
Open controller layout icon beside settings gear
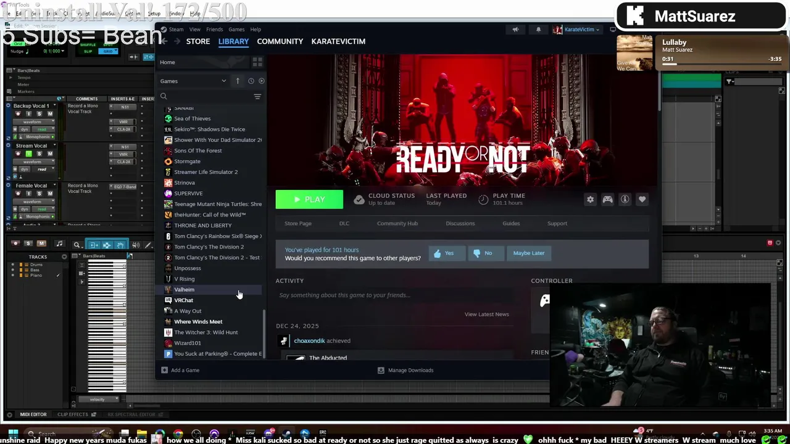pos(607,199)
